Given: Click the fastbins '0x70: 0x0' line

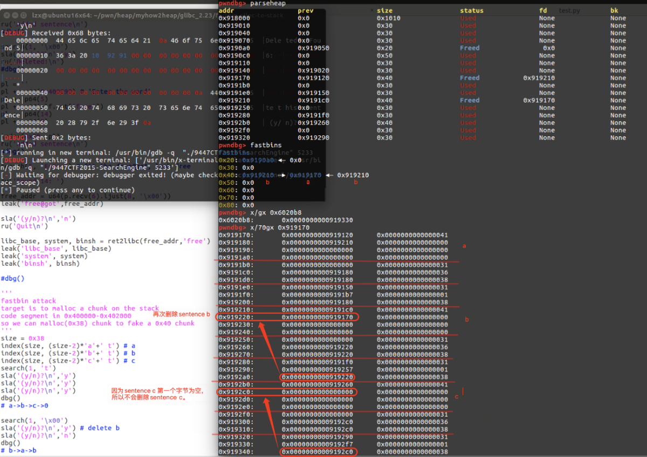Looking at the screenshot, I should point(236,198).
